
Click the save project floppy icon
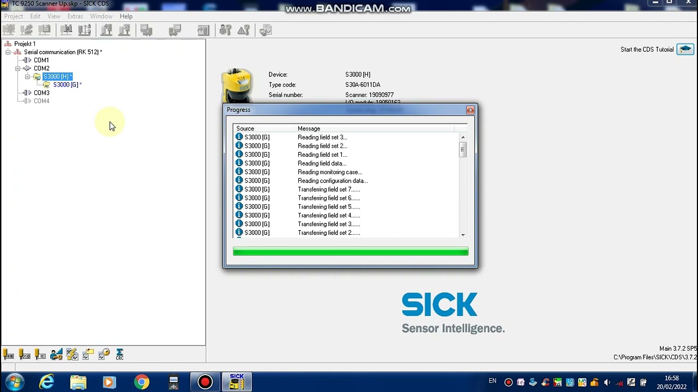coord(44,30)
